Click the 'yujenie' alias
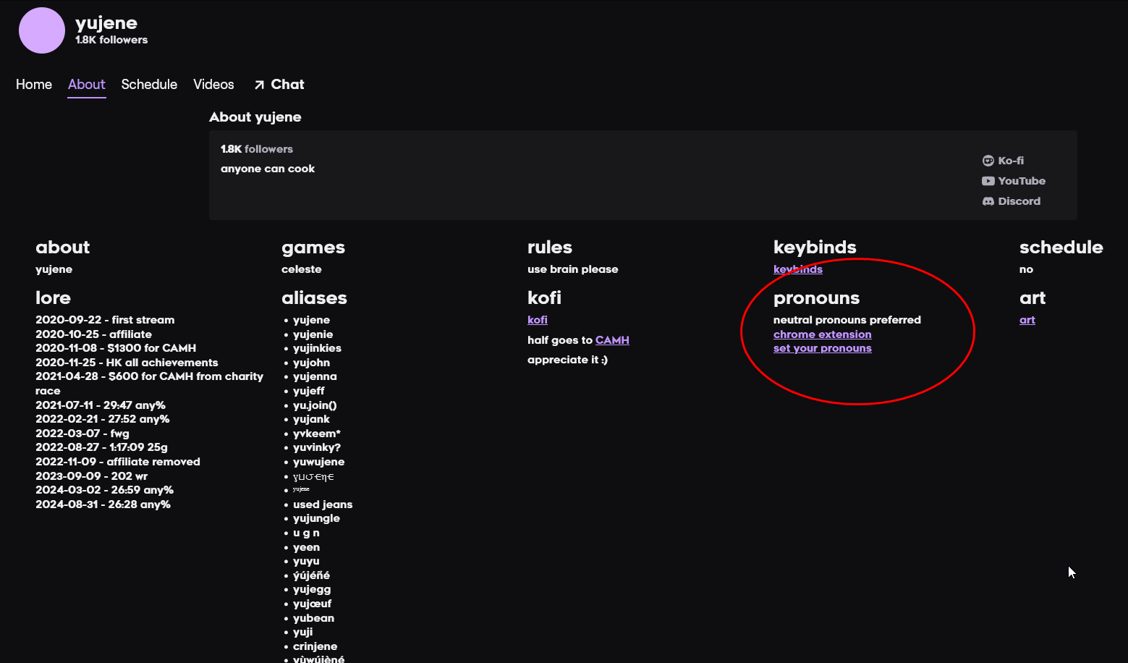The image size is (1128, 663). pyautogui.click(x=313, y=334)
